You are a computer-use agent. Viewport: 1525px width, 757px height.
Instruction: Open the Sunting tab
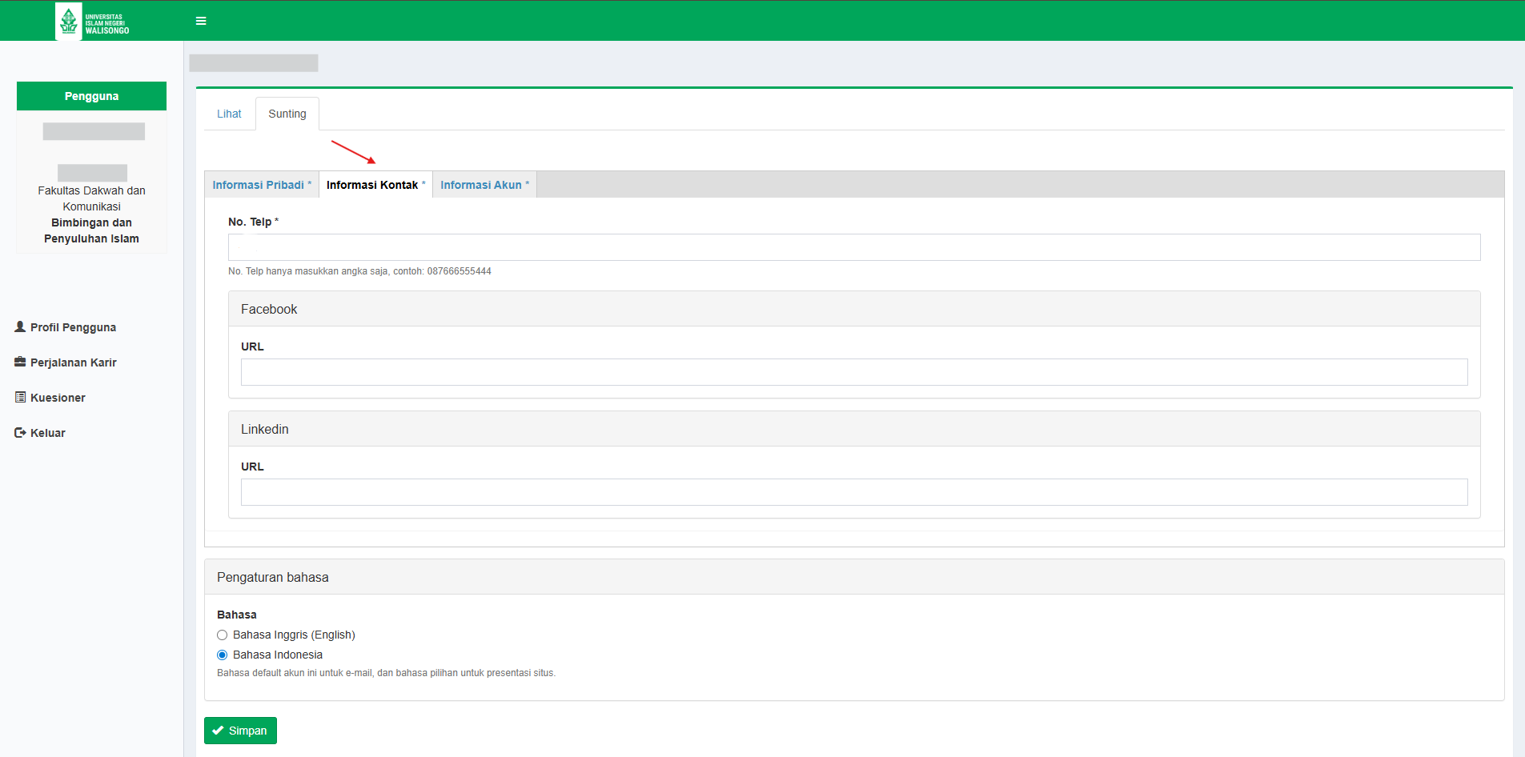[287, 114]
